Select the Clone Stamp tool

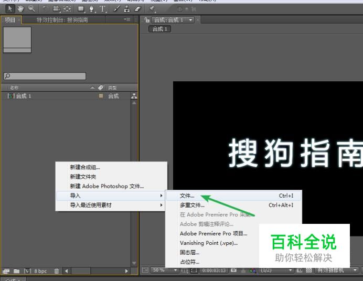click(127, 9)
